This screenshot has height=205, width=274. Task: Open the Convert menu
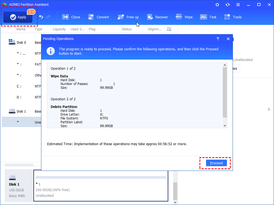pos(99,17)
